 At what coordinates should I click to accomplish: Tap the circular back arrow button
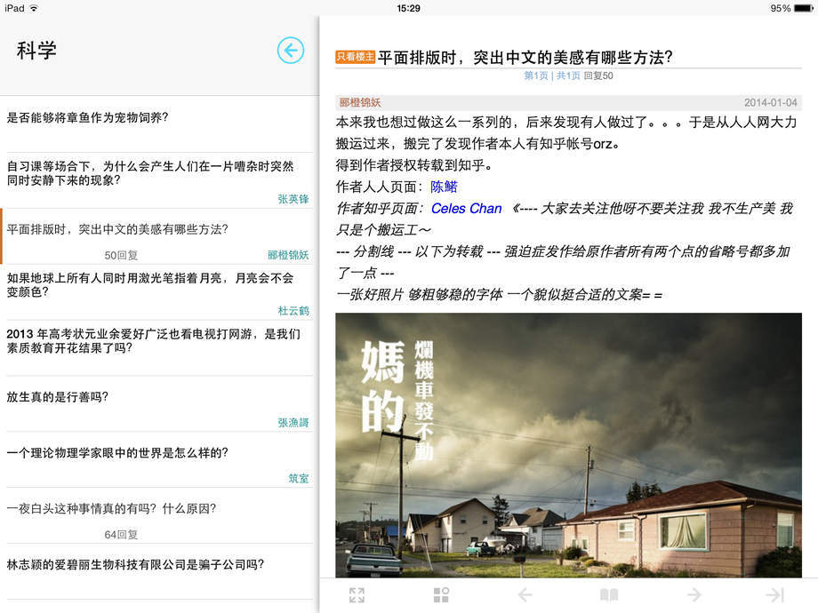click(291, 51)
